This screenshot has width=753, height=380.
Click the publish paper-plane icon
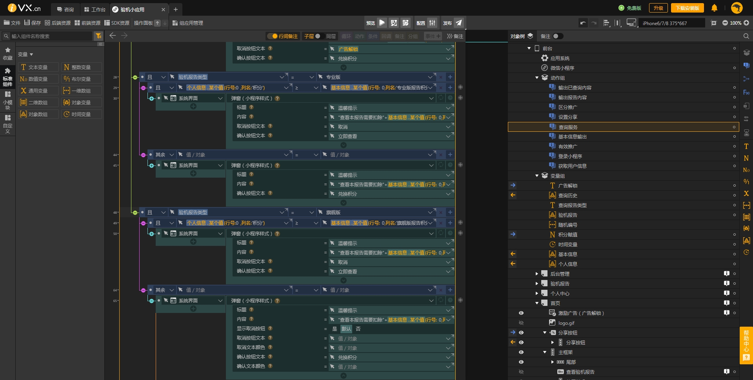(x=459, y=23)
